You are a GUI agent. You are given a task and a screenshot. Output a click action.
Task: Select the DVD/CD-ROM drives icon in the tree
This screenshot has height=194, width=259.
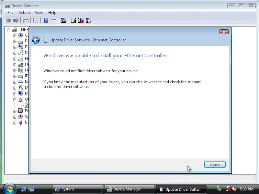click(21, 53)
